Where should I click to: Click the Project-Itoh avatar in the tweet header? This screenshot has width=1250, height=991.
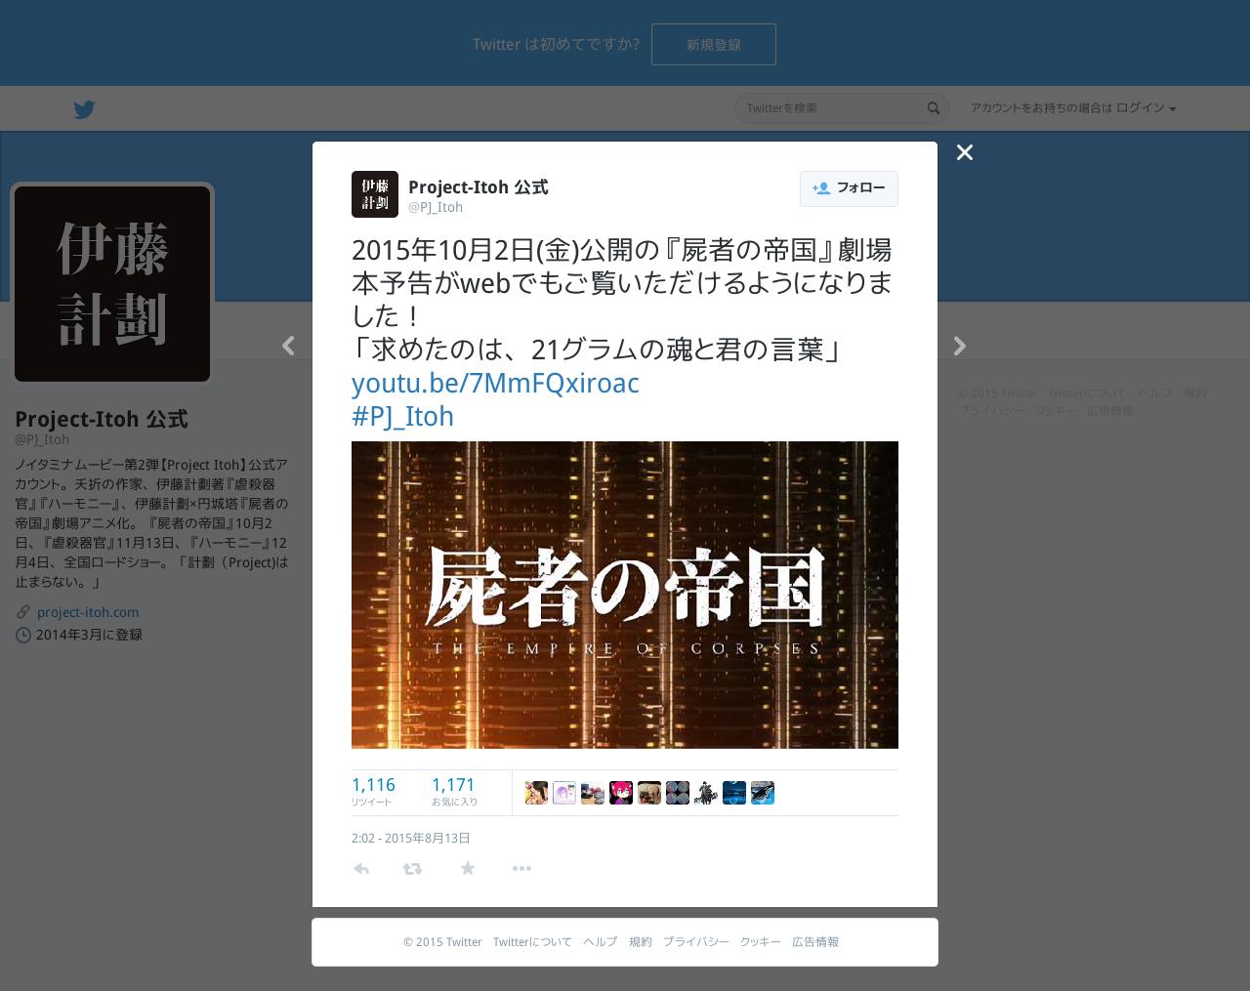click(375, 194)
